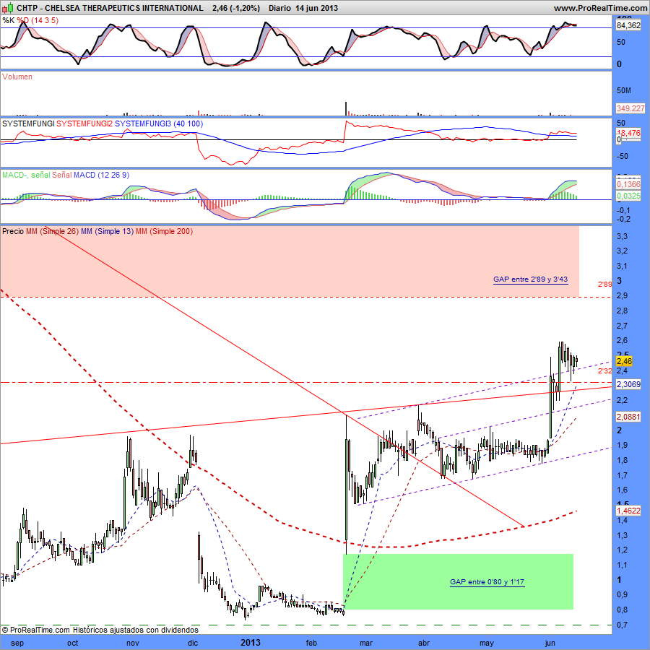Select the SYSTEMFUNGI indicator label
Viewport: 650px width, 650px height.
click(x=28, y=123)
